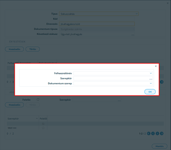Viewport: 171px width, 150px height.
Task: Click Hozzáadás button above the Szerepkör table
Action: [x=14, y=105]
